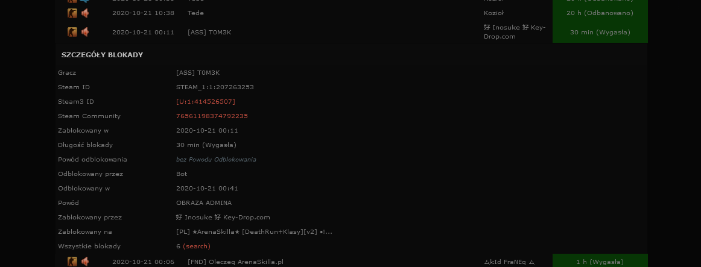This screenshot has width=701, height=267.
Task: Click the Counter-Strike icon beside [ASS] T0M3K entry
Action: pyautogui.click(x=72, y=32)
